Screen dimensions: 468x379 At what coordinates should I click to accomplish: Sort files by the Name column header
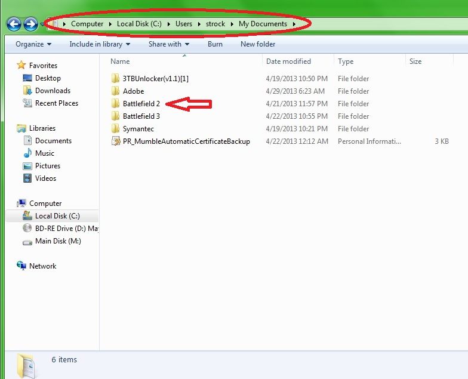(120, 61)
